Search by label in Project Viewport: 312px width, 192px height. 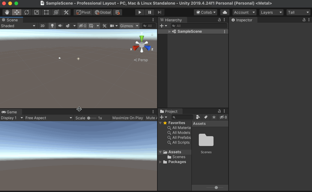[206, 117]
